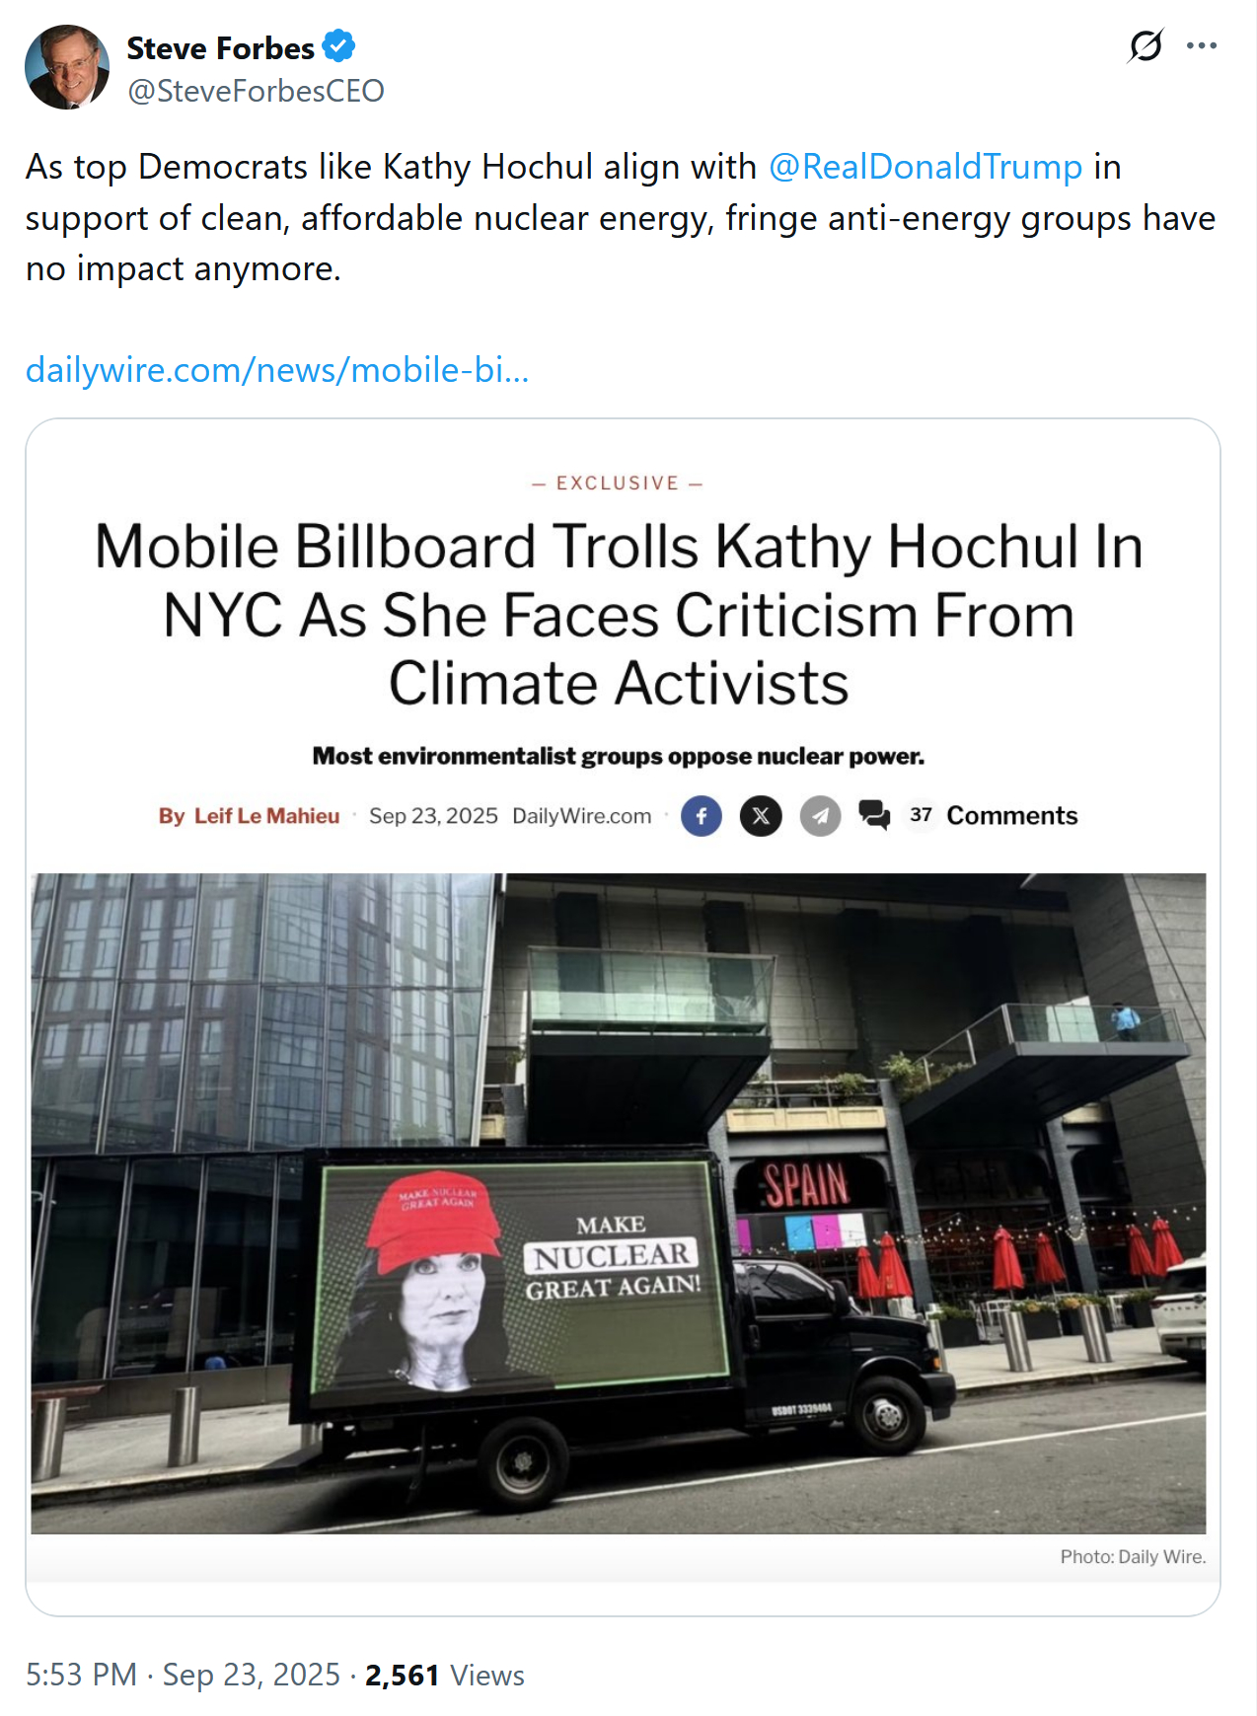Click author name Leif Le Mahieu
The image size is (1257, 1716).
coord(266,816)
